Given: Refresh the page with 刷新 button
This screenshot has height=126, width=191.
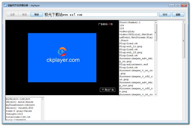Looking at the screenshot, I should pos(37,15).
